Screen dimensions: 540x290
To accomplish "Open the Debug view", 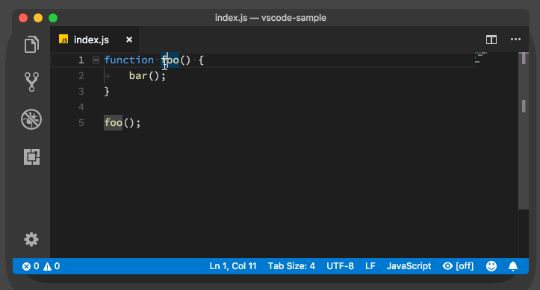I will 31,119.
